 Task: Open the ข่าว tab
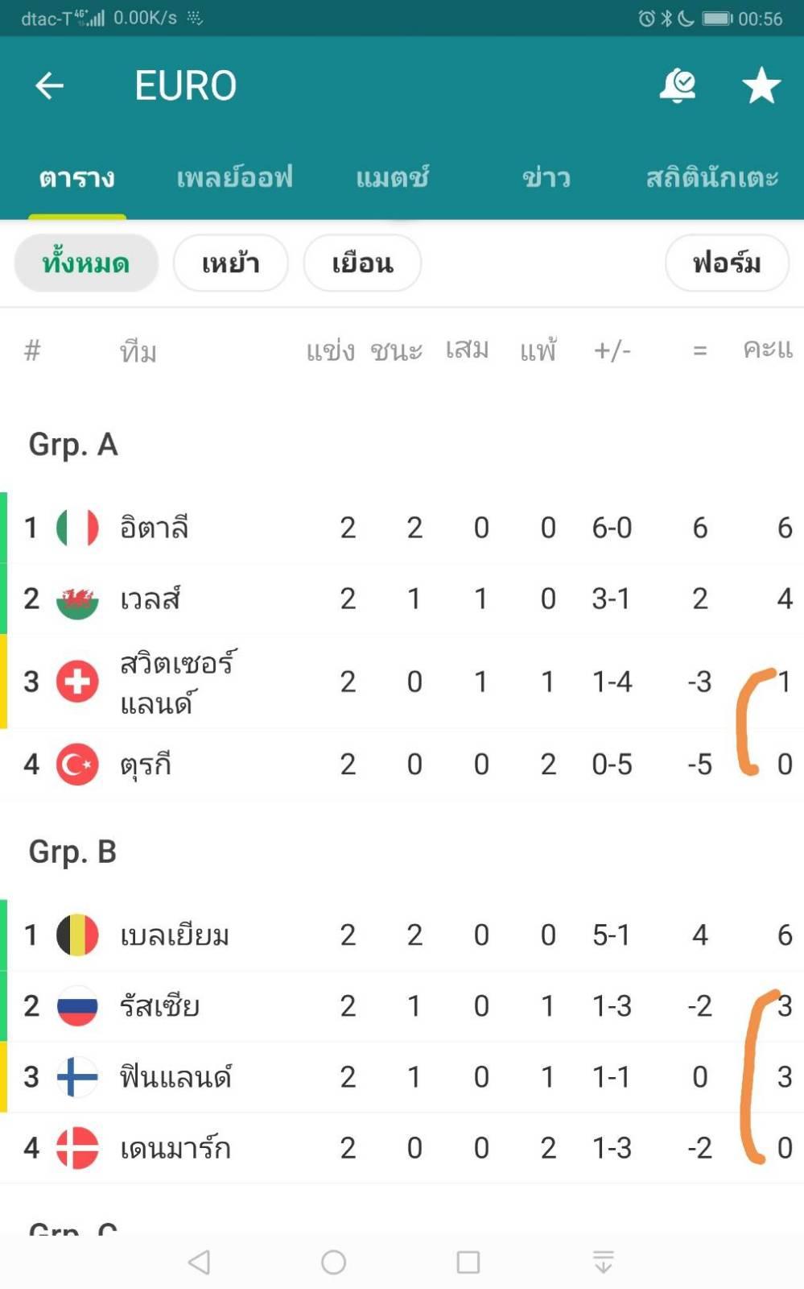(x=546, y=177)
